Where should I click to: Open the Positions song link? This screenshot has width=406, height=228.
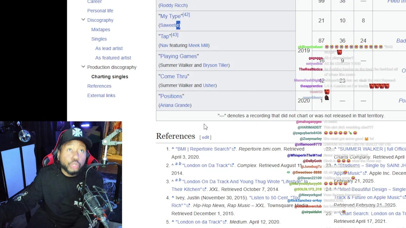(171, 96)
